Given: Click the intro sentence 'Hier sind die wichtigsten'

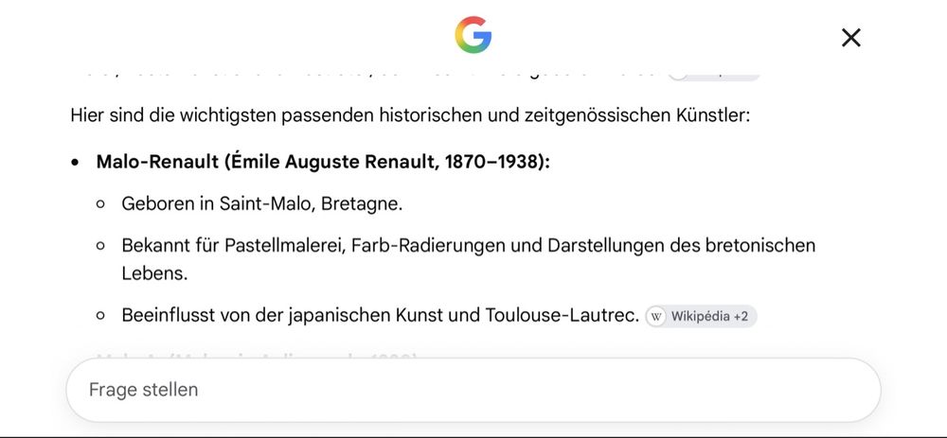Looking at the screenshot, I should pyautogui.click(x=410, y=114).
